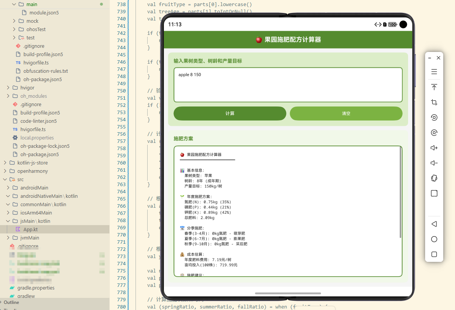Click line number 757 in editor gutter
Image resolution: width=455 pixels, height=310 pixels.
[x=121, y=141]
